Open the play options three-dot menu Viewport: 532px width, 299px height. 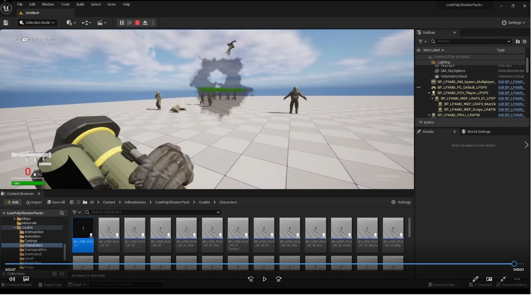pyautogui.click(x=153, y=23)
